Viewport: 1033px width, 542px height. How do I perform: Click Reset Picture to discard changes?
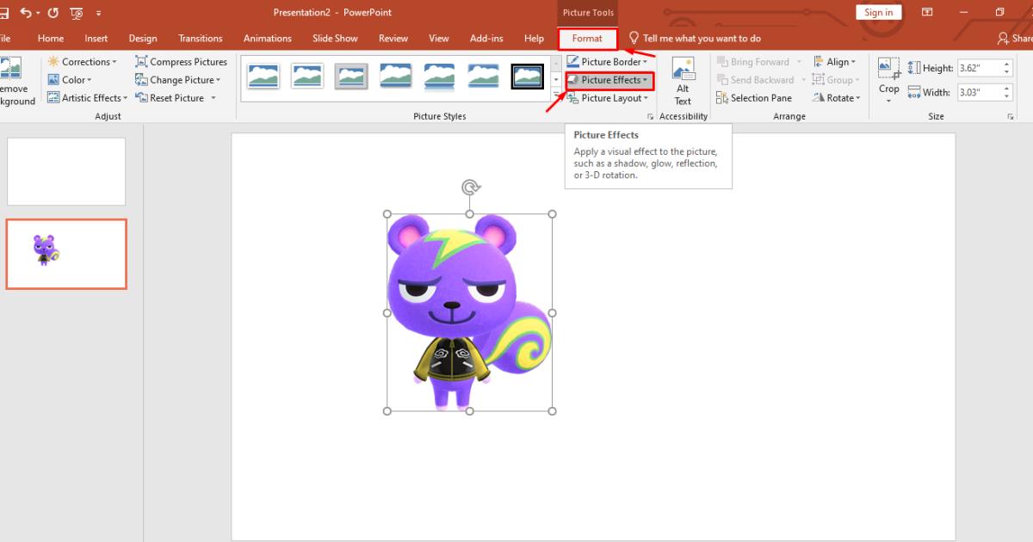point(171,97)
